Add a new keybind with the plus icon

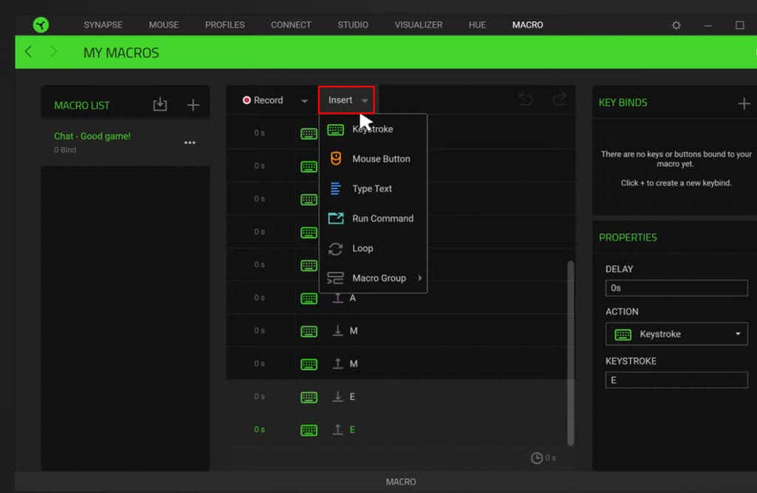(744, 103)
